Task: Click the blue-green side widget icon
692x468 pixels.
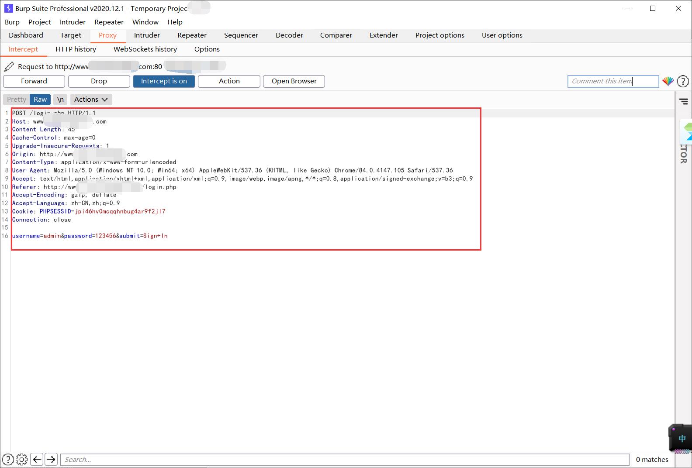Action: pos(686,131)
